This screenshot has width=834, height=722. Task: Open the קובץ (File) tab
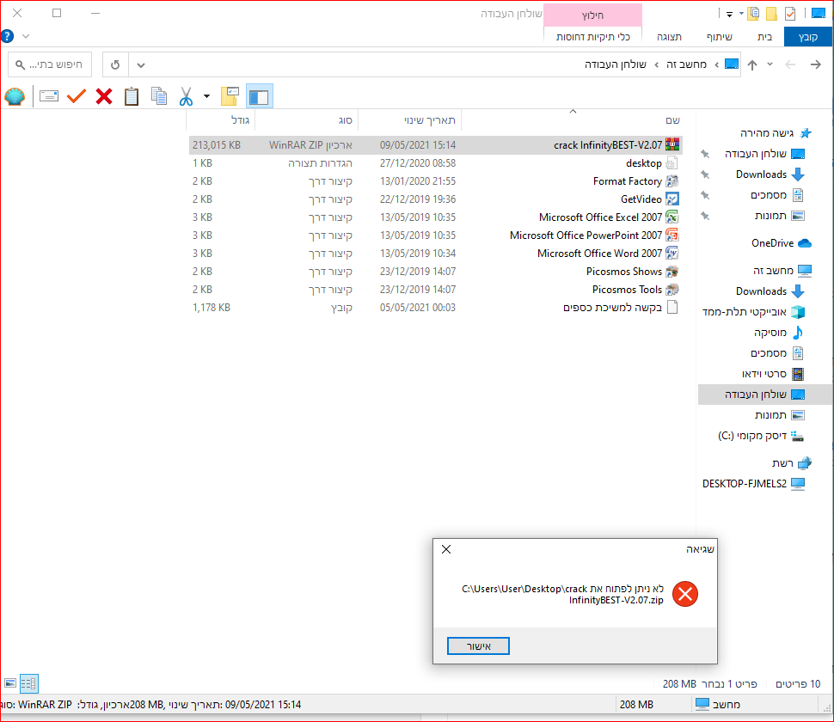808,37
